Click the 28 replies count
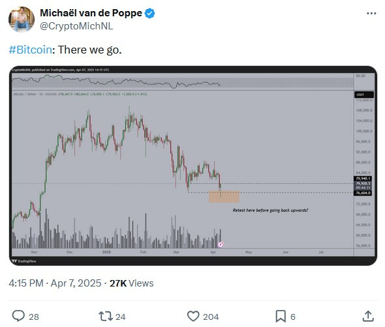The image size is (385, 327). [34, 317]
